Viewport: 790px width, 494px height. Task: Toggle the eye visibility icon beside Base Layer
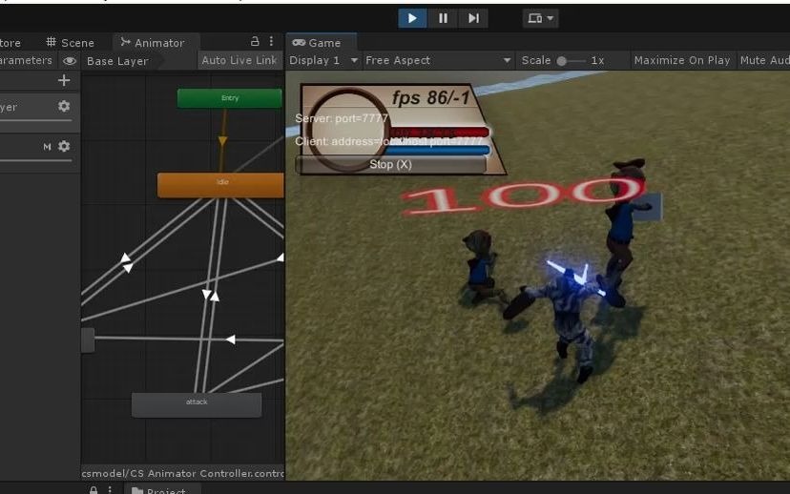point(70,61)
